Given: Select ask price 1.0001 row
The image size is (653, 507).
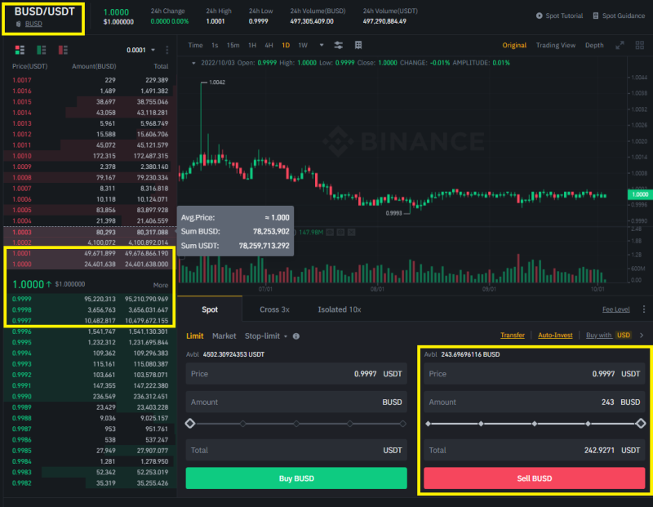Looking at the screenshot, I should click(90, 253).
